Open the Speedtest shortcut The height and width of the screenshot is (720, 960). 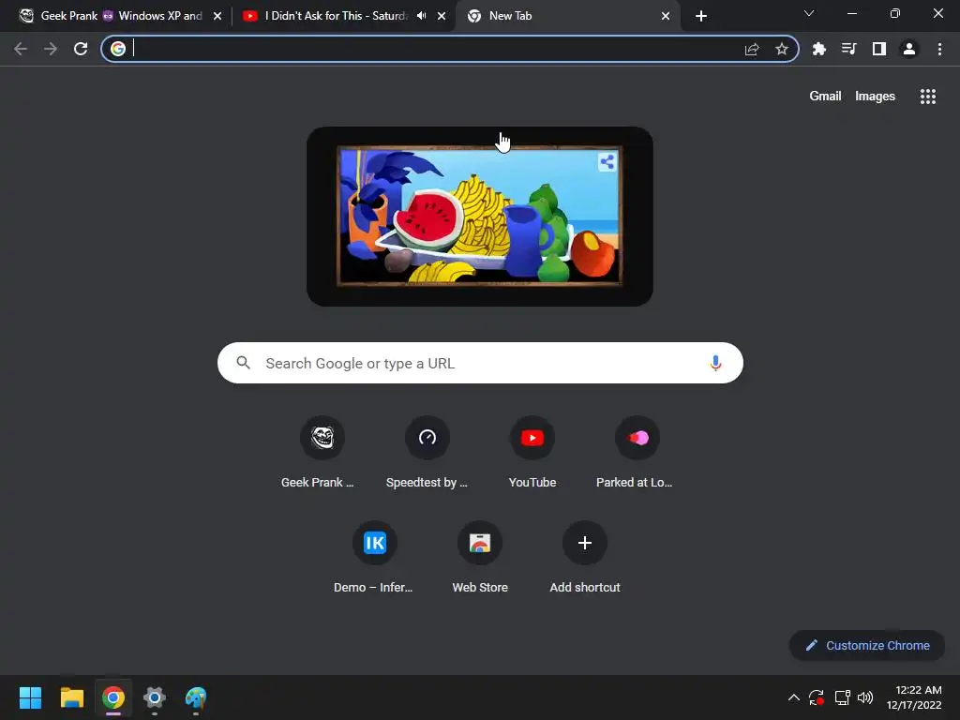click(x=427, y=453)
